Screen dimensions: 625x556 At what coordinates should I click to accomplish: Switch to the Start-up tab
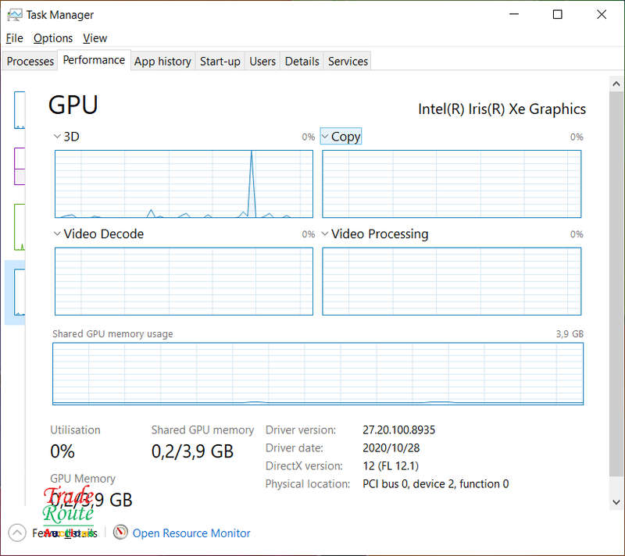pos(220,62)
